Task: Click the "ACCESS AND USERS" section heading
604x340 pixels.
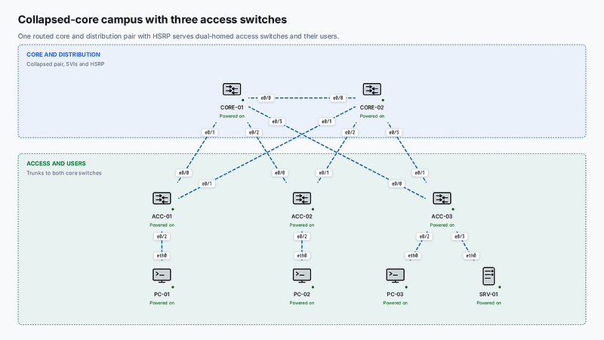Action: (56, 164)
